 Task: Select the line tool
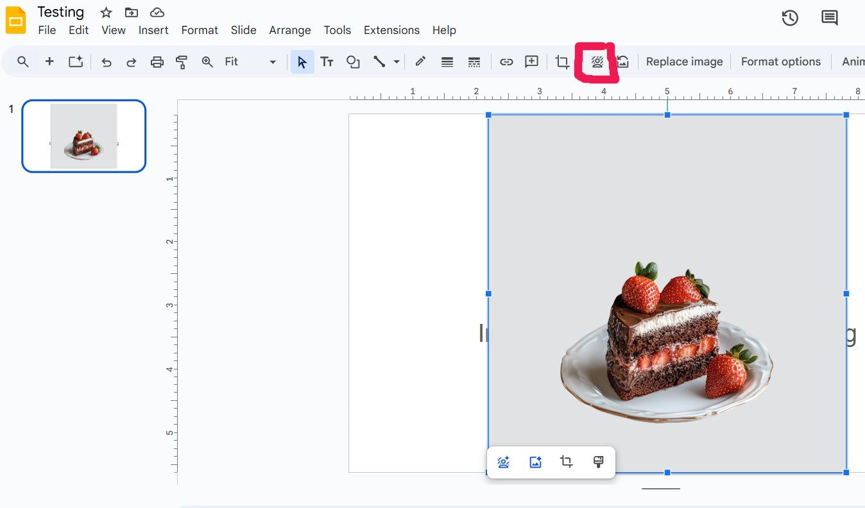(x=379, y=62)
